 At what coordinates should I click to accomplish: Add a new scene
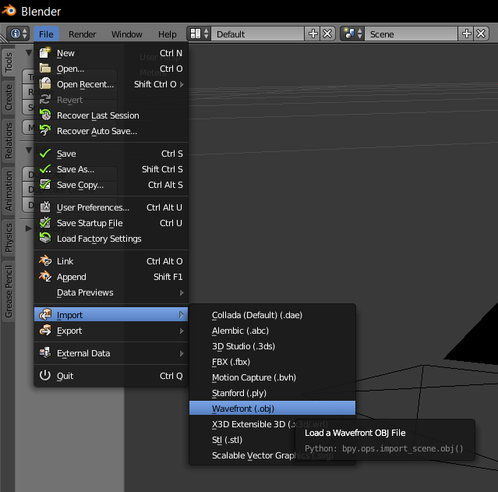[x=466, y=34]
